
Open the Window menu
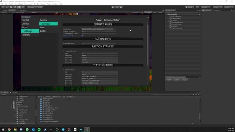(x=55, y=4)
